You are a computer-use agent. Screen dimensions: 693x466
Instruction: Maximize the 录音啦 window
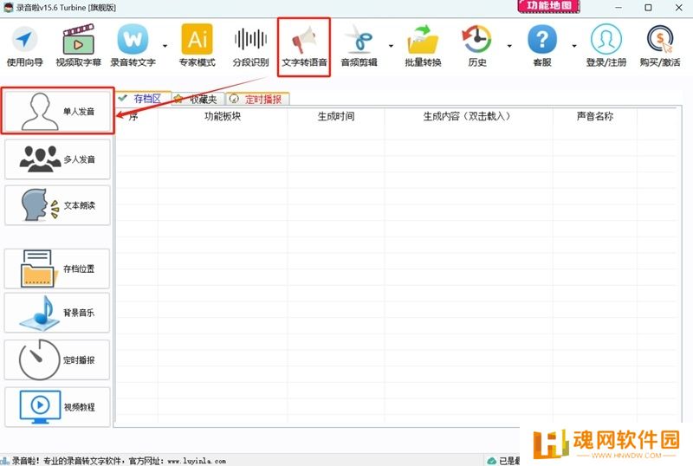pos(648,8)
